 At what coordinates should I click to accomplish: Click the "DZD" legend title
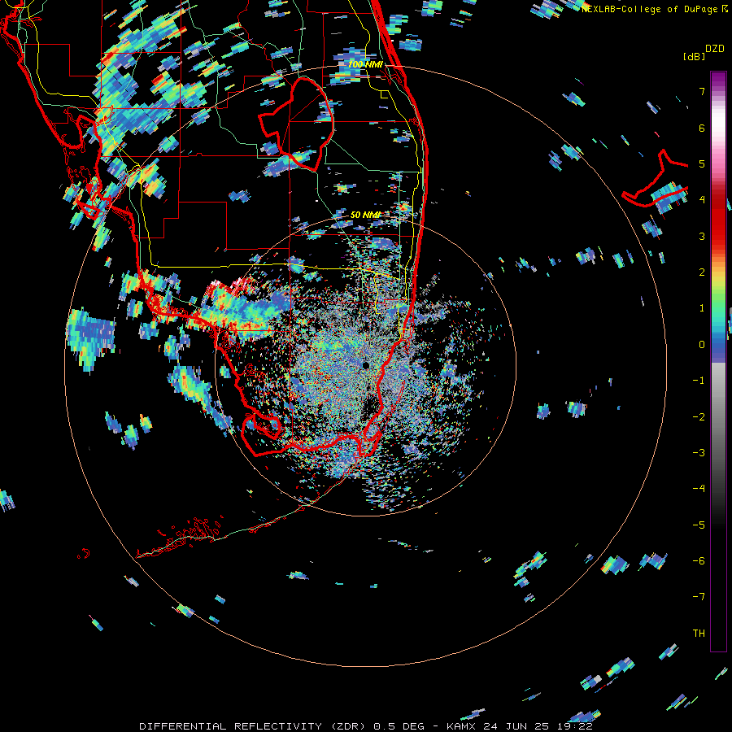click(x=715, y=49)
